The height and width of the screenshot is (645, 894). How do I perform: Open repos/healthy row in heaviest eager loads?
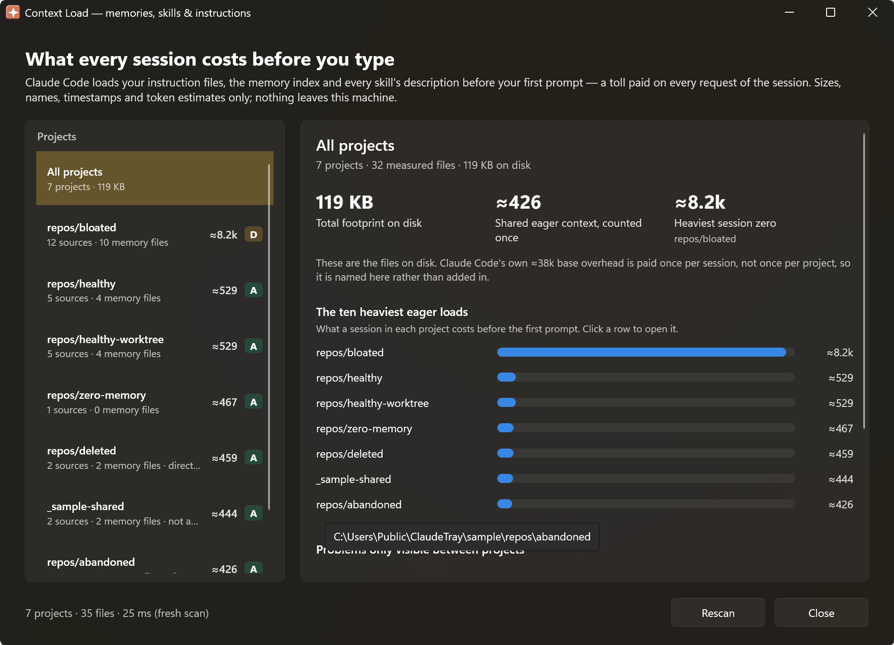pos(584,378)
